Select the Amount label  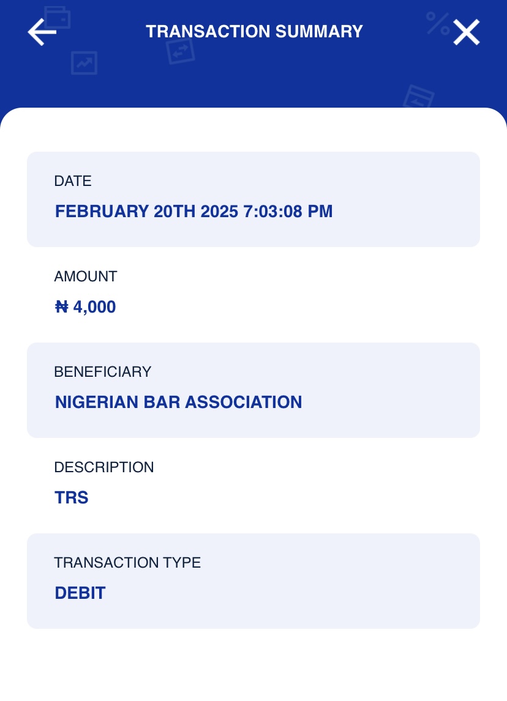coord(86,276)
